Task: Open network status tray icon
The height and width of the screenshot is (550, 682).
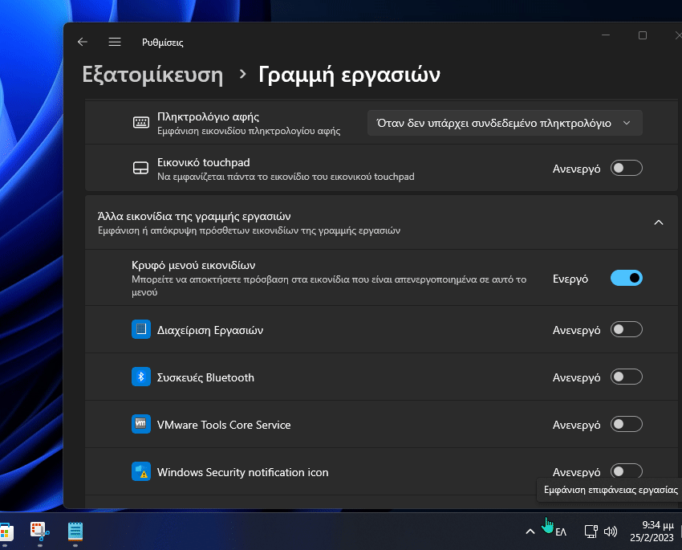Action: pos(591,532)
